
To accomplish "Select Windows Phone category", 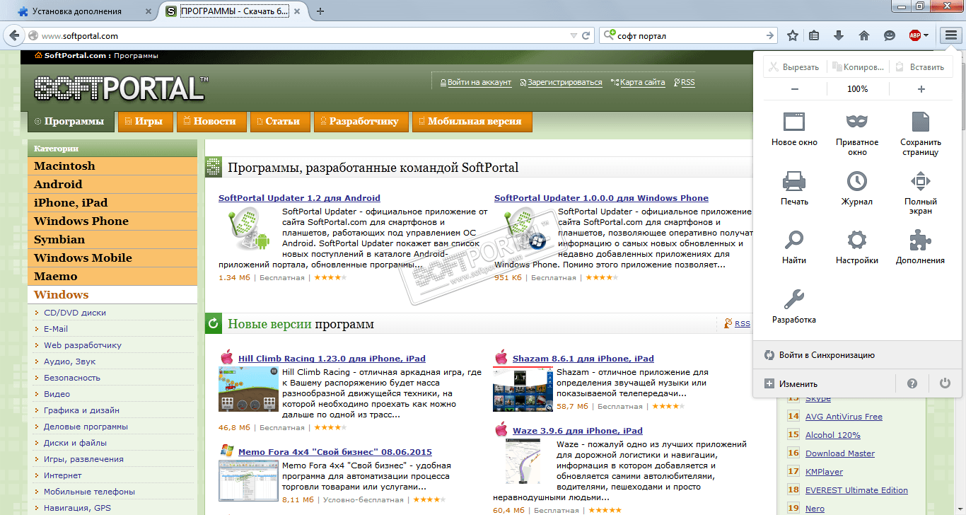I will 112,221.
